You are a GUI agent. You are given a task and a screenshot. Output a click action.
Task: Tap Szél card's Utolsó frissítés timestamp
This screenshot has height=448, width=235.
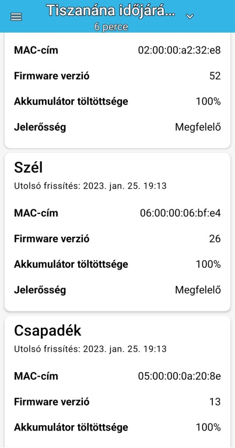click(x=90, y=186)
